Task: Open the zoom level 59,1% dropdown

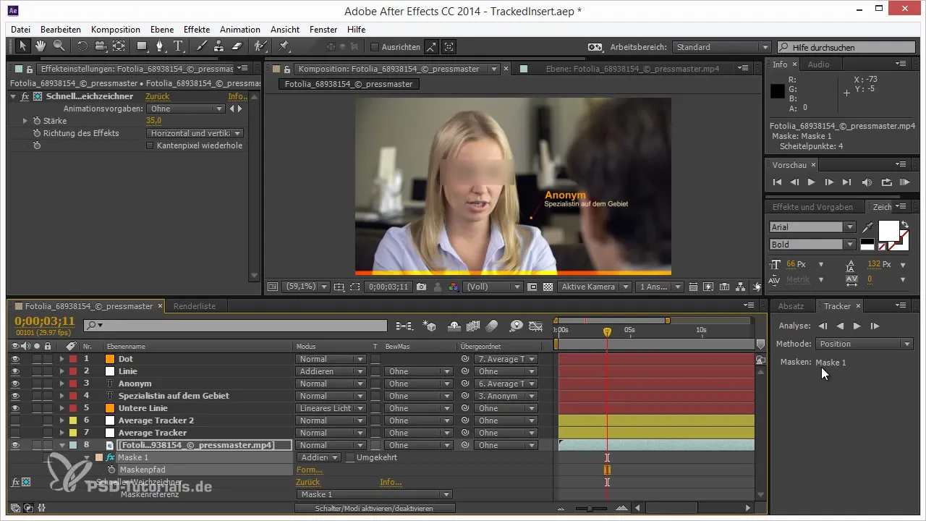Action: click(305, 287)
